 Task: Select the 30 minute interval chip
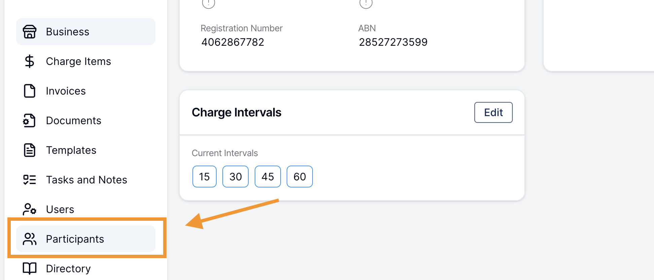[x=235, y=176]
